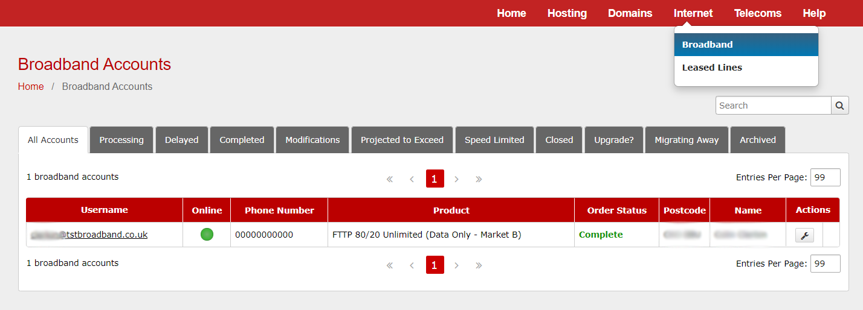Jump to last page in bottom pagination
The image size is (863, 310).
(479, 265)
